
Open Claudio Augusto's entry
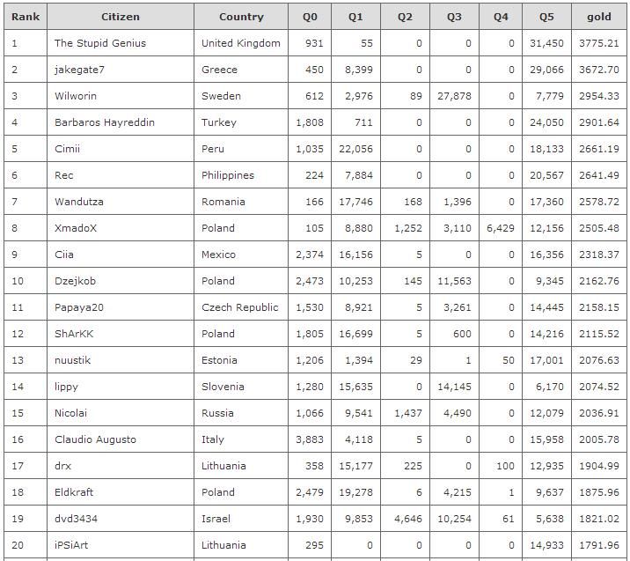point(95,439)
